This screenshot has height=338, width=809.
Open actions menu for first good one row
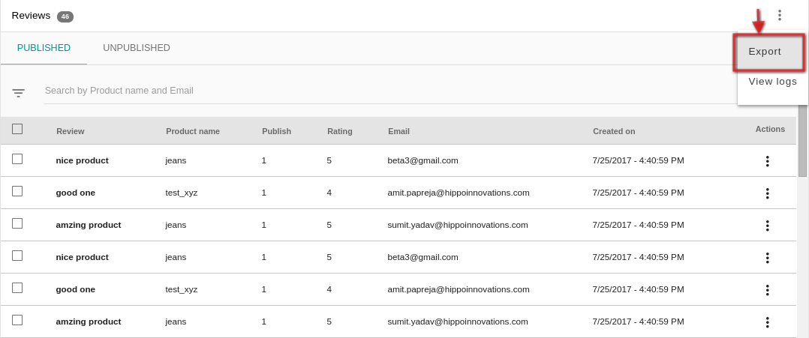coord(767,193)
